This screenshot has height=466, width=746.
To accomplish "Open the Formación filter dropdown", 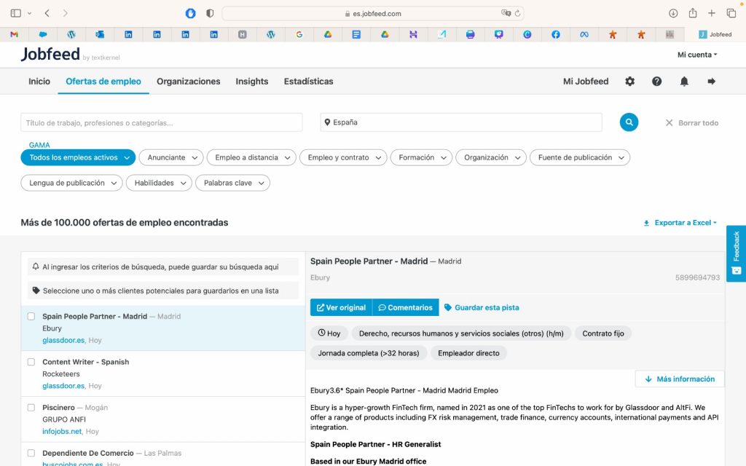I will [420, 157].
